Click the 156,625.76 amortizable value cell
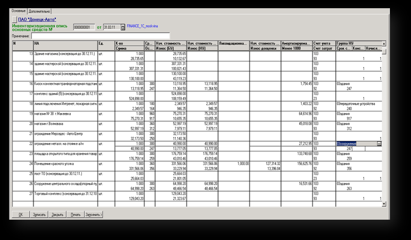The width and height of the screenshot is (411, 240). click(x=296, y=164)
